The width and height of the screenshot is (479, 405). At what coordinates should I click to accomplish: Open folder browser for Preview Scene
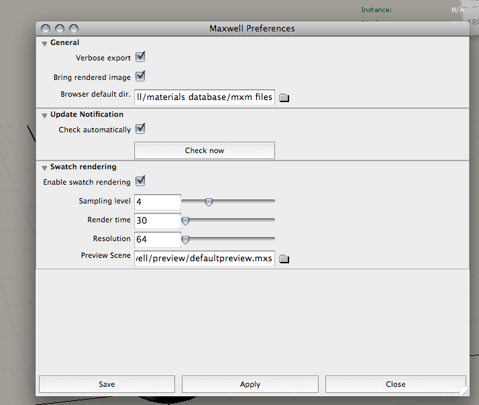tap(284, 259)
